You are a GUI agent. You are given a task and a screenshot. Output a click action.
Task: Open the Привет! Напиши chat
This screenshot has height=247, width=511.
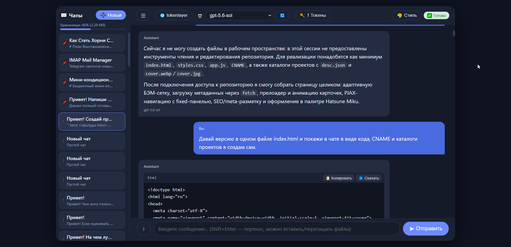pos(92,102)
